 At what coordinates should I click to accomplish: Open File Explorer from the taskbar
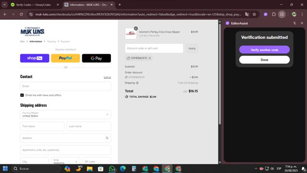pos(89,169)
